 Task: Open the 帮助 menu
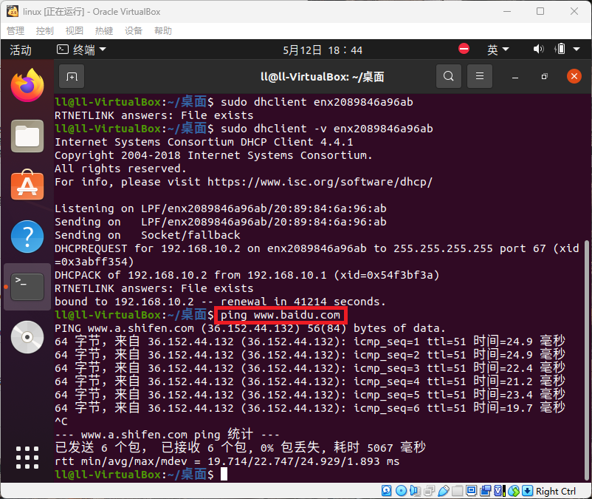162,30
